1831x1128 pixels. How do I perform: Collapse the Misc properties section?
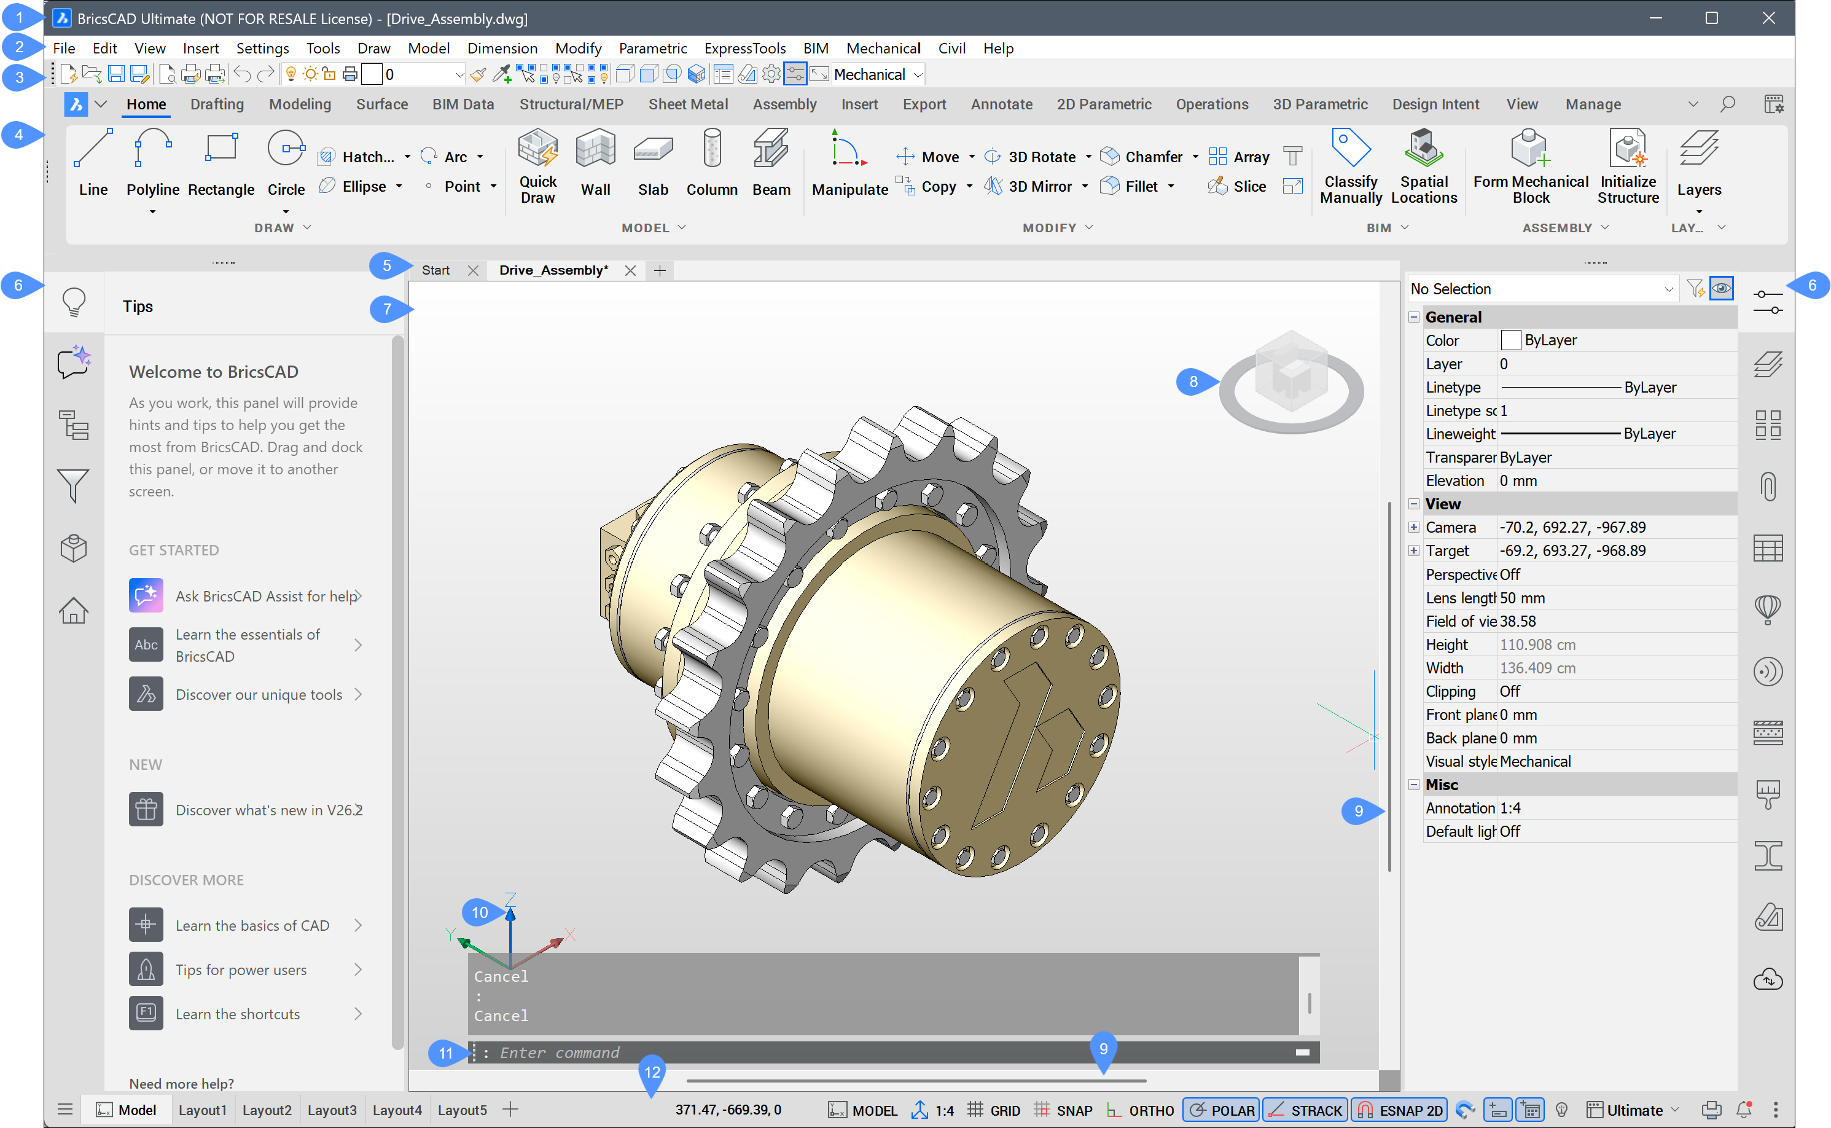point(1413,785)
